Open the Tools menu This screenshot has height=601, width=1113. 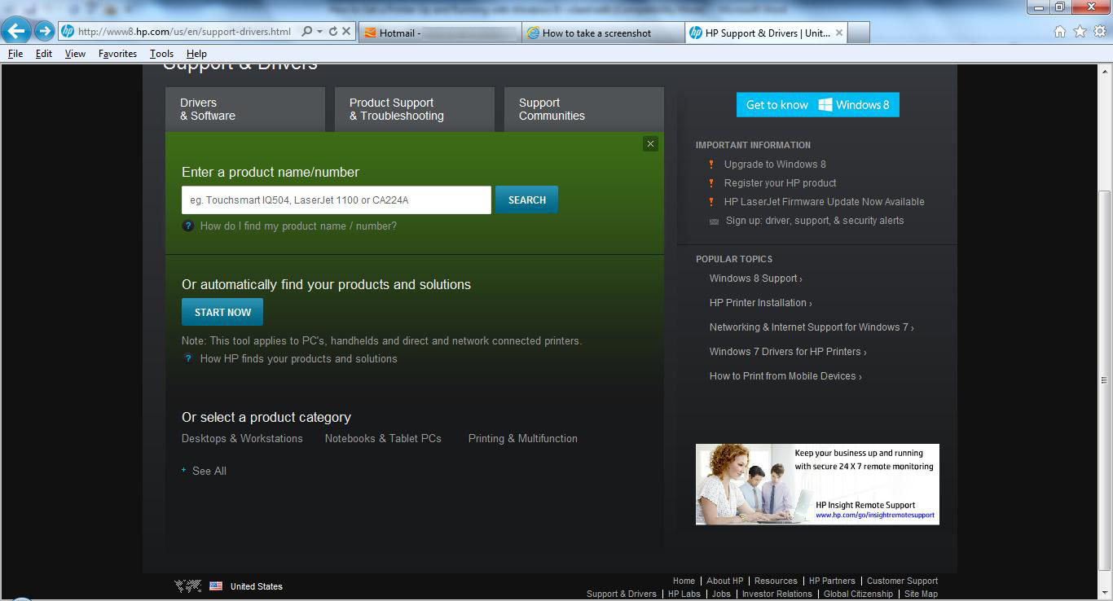tap(161, 54)
